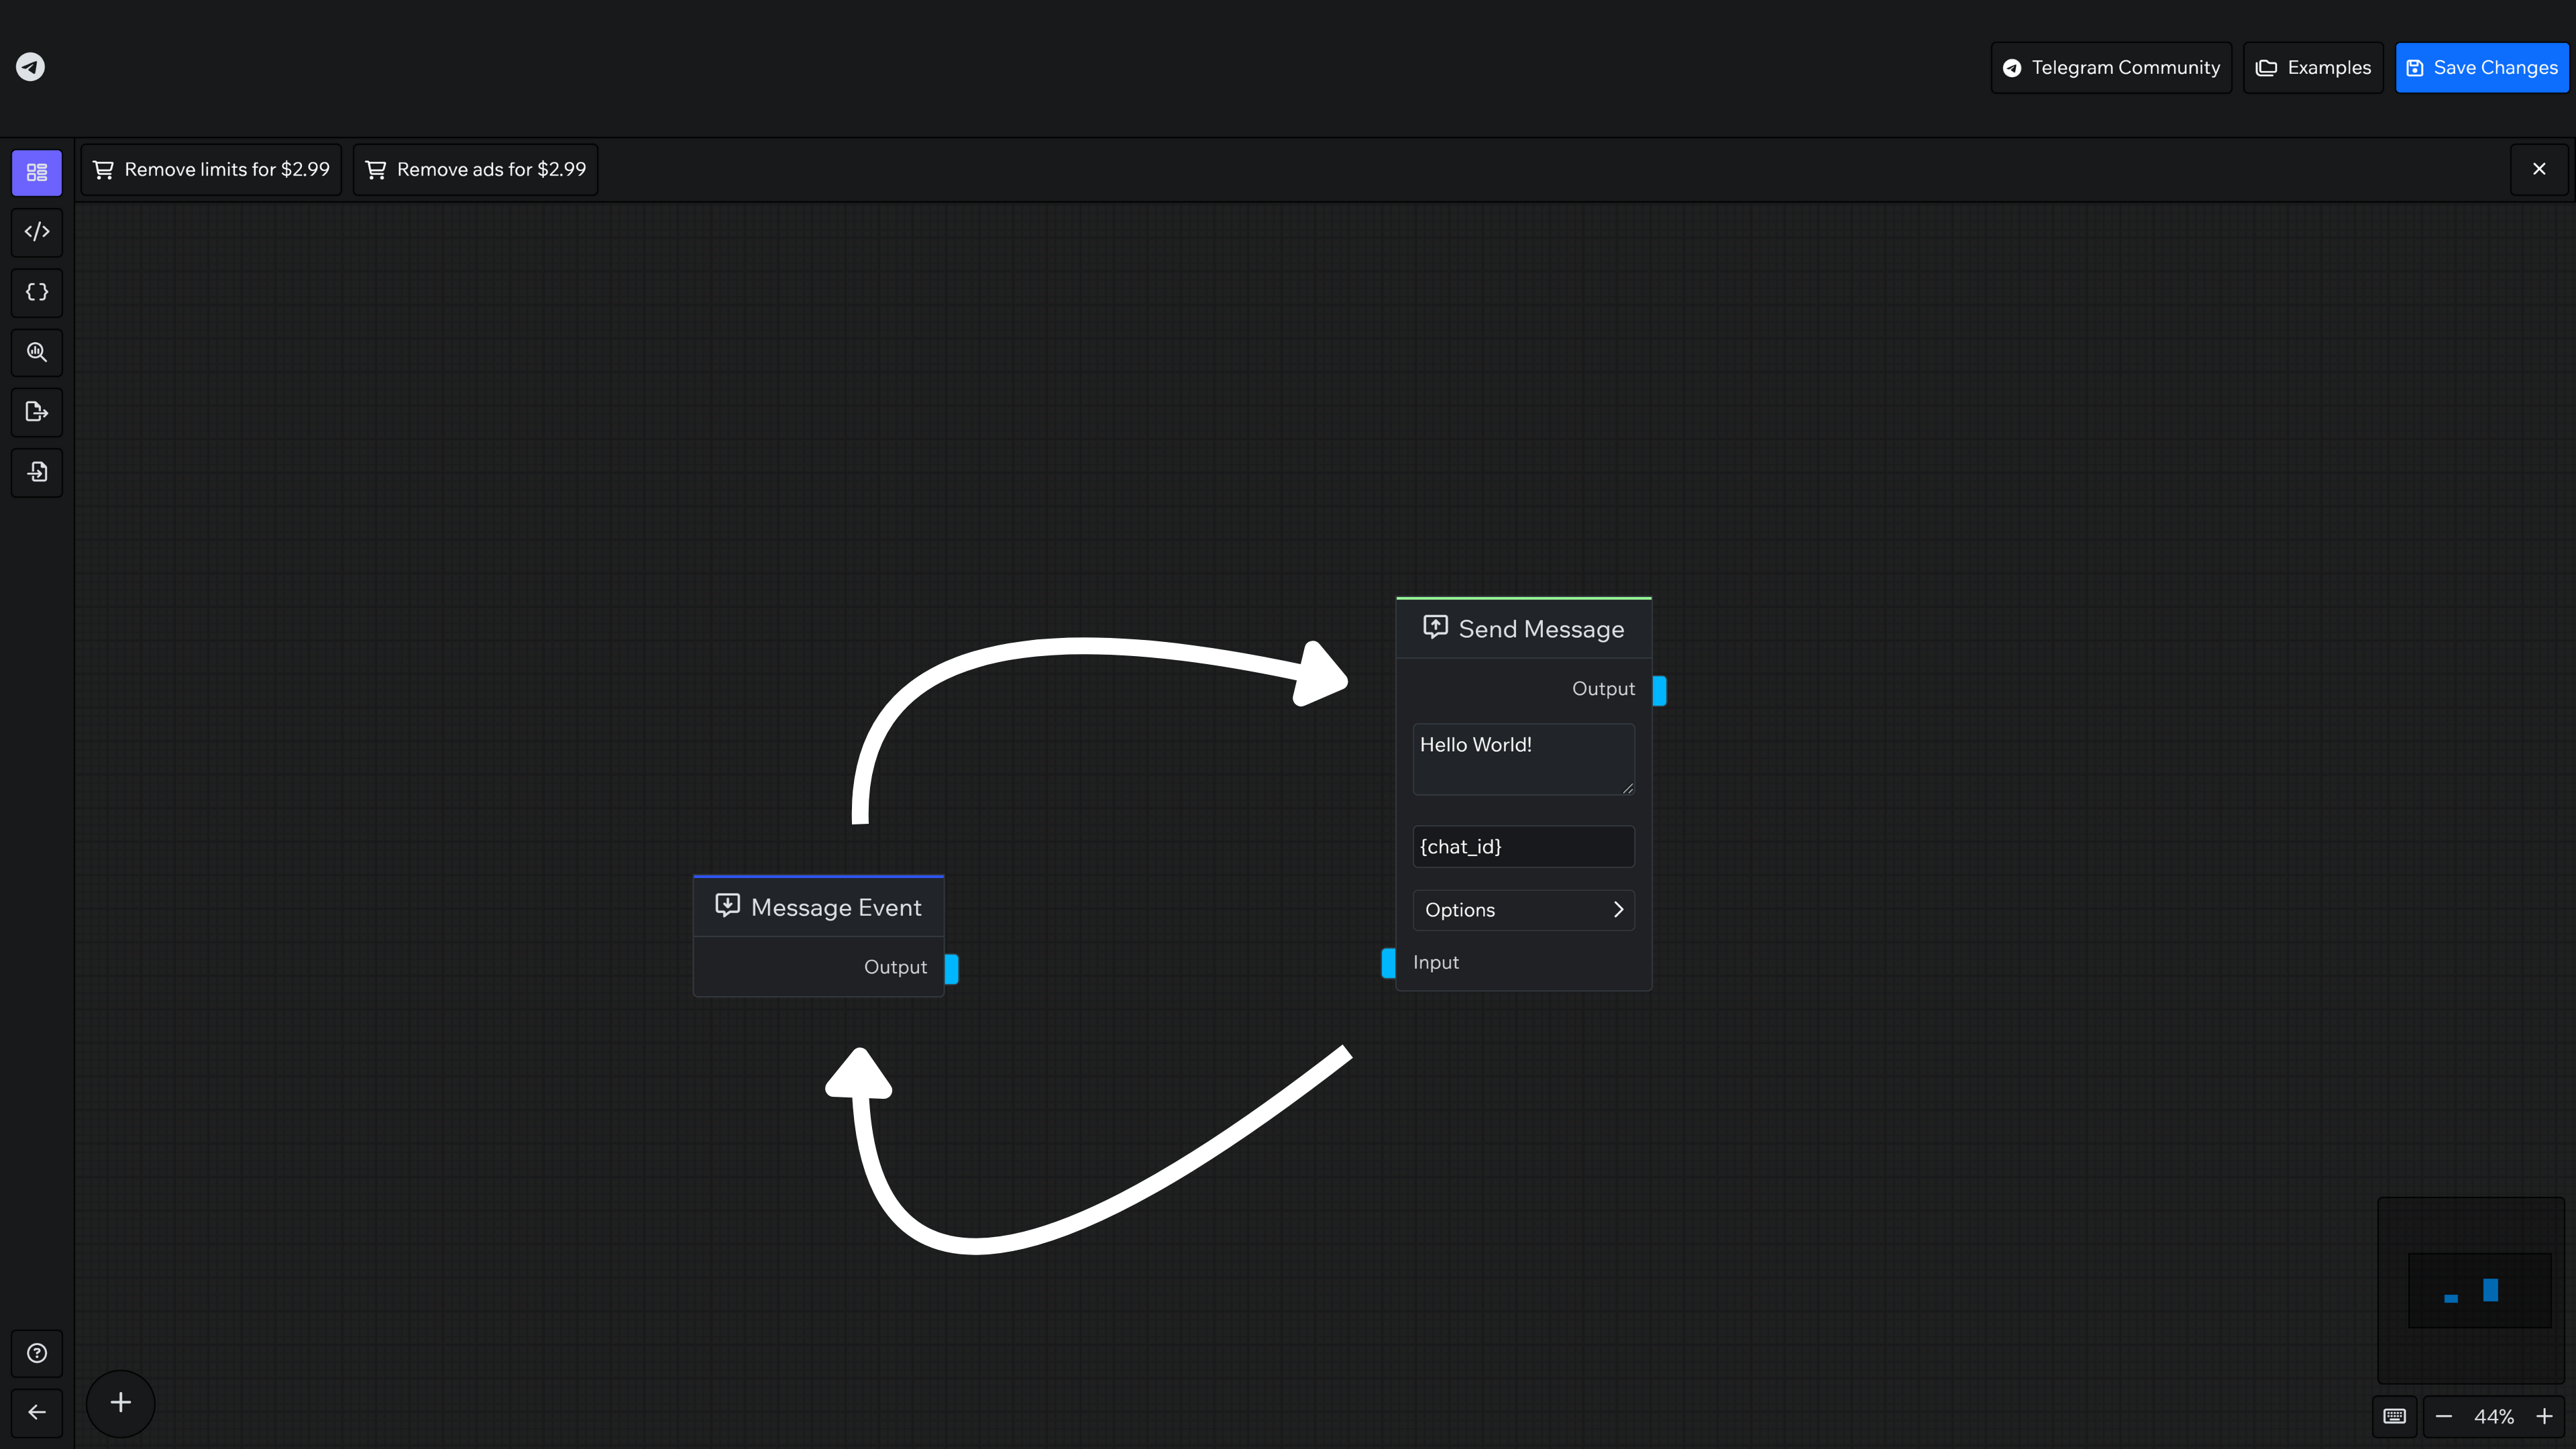Image resolution: width=2576 pixels, height=1449 pixels.
Task: Click the Send Message node icon
Action: 1435,627
